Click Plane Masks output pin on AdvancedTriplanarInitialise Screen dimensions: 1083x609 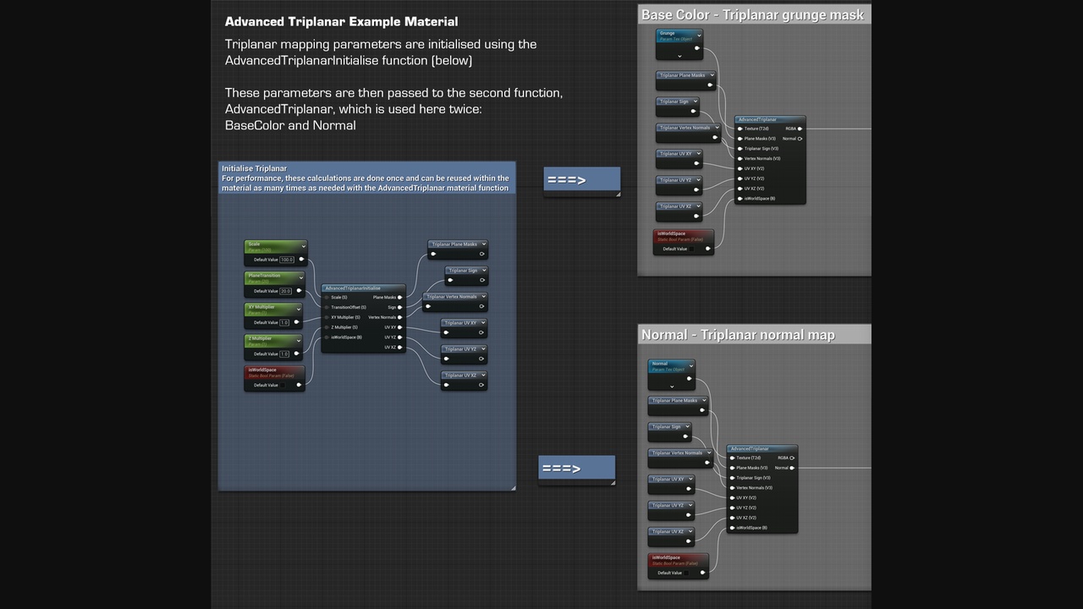click(x=401, y=298)
